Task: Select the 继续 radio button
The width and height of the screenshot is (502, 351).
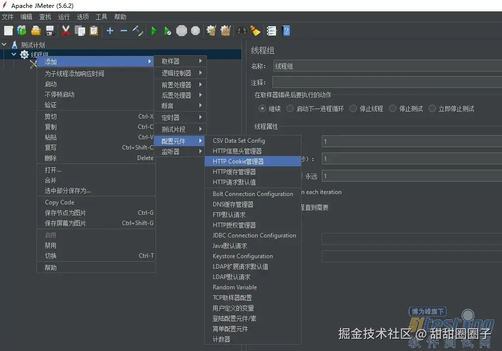Action: [262, 109]
